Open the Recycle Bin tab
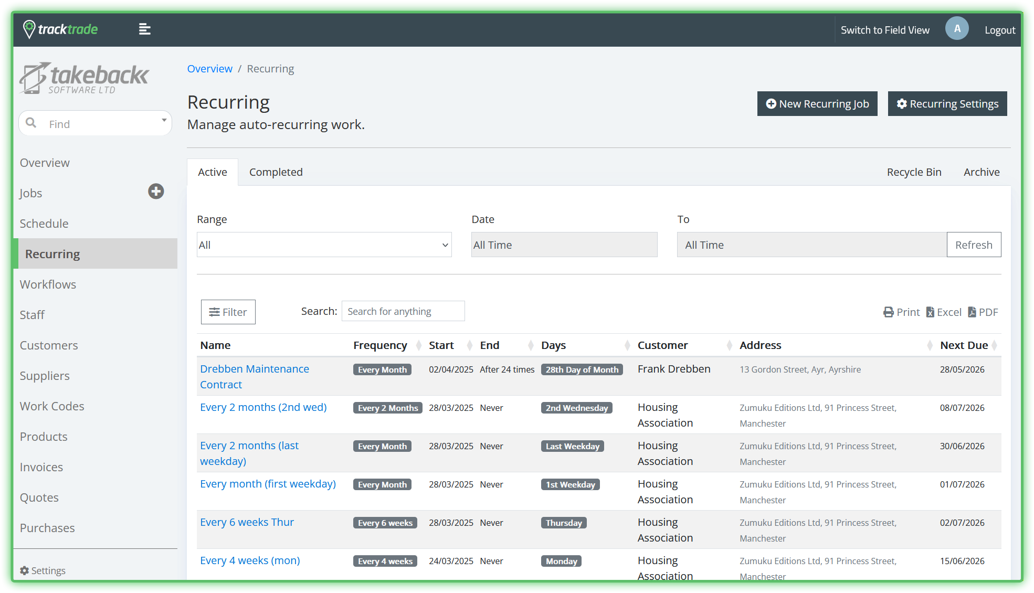This screenshot has height=593, width=1034. 914,172
